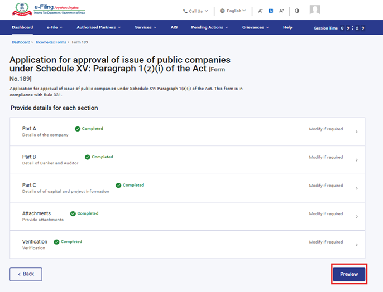The image size is (383, 292).
Task: Open the Dashboard tab in navigation bar
Action: tap(22, 27)
